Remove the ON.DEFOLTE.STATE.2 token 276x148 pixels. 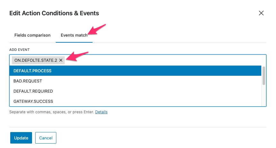click(61, 60)
